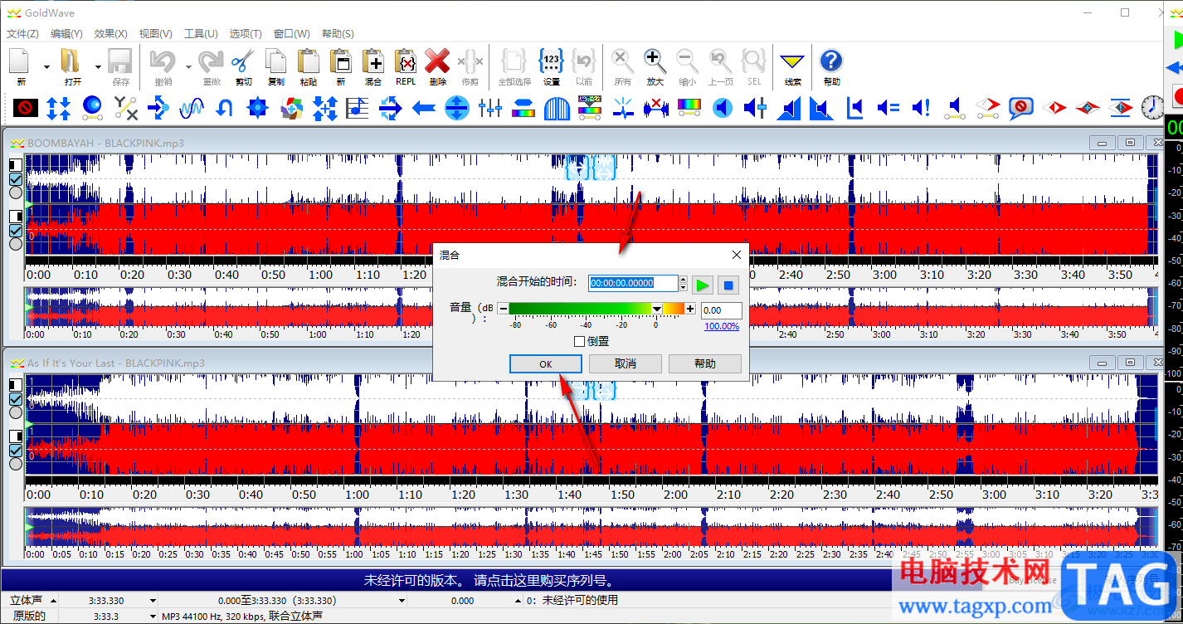The height and width of the screenshot is (624, 1183).
Task: Click the reverse U-turn arrow effect icon
Action: tap(224, 107)
